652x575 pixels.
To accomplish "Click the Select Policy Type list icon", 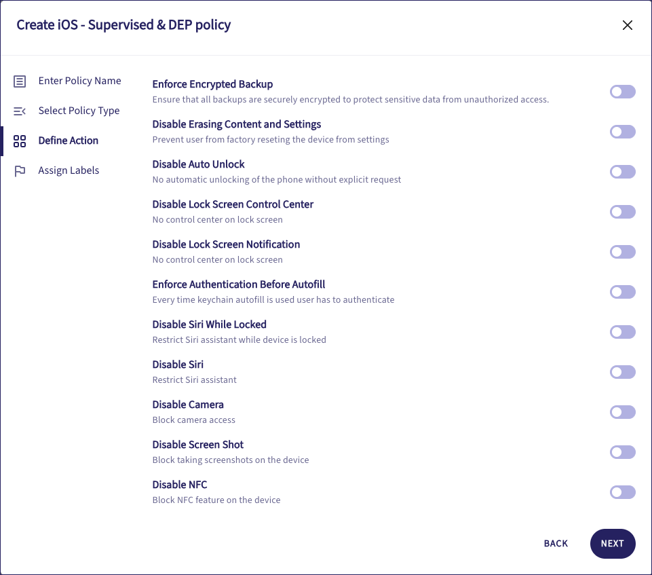I will [20, 111].
